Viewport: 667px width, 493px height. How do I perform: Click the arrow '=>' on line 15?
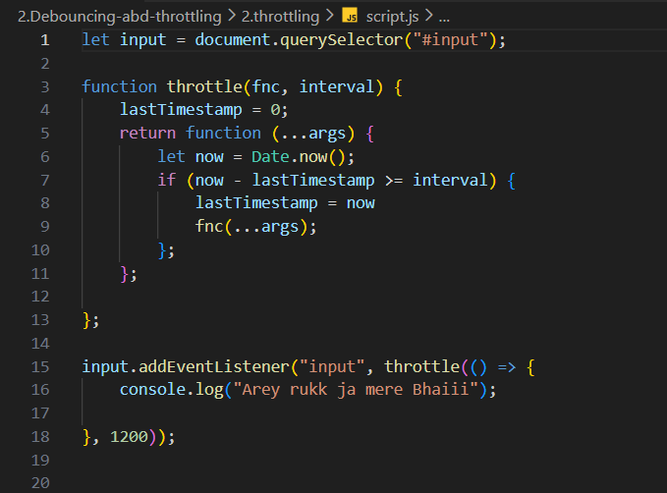click(507, 367)
